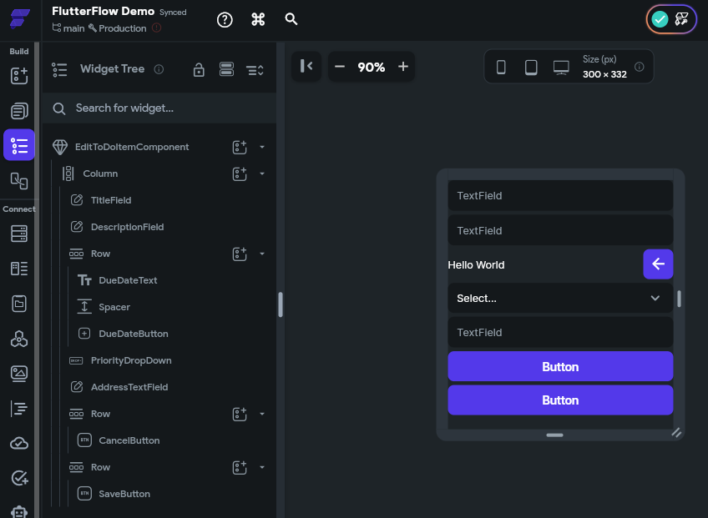Click the Widget Tree info icon
The width and height of the screenshot is (708, 518).
click(x=159, y=69)
